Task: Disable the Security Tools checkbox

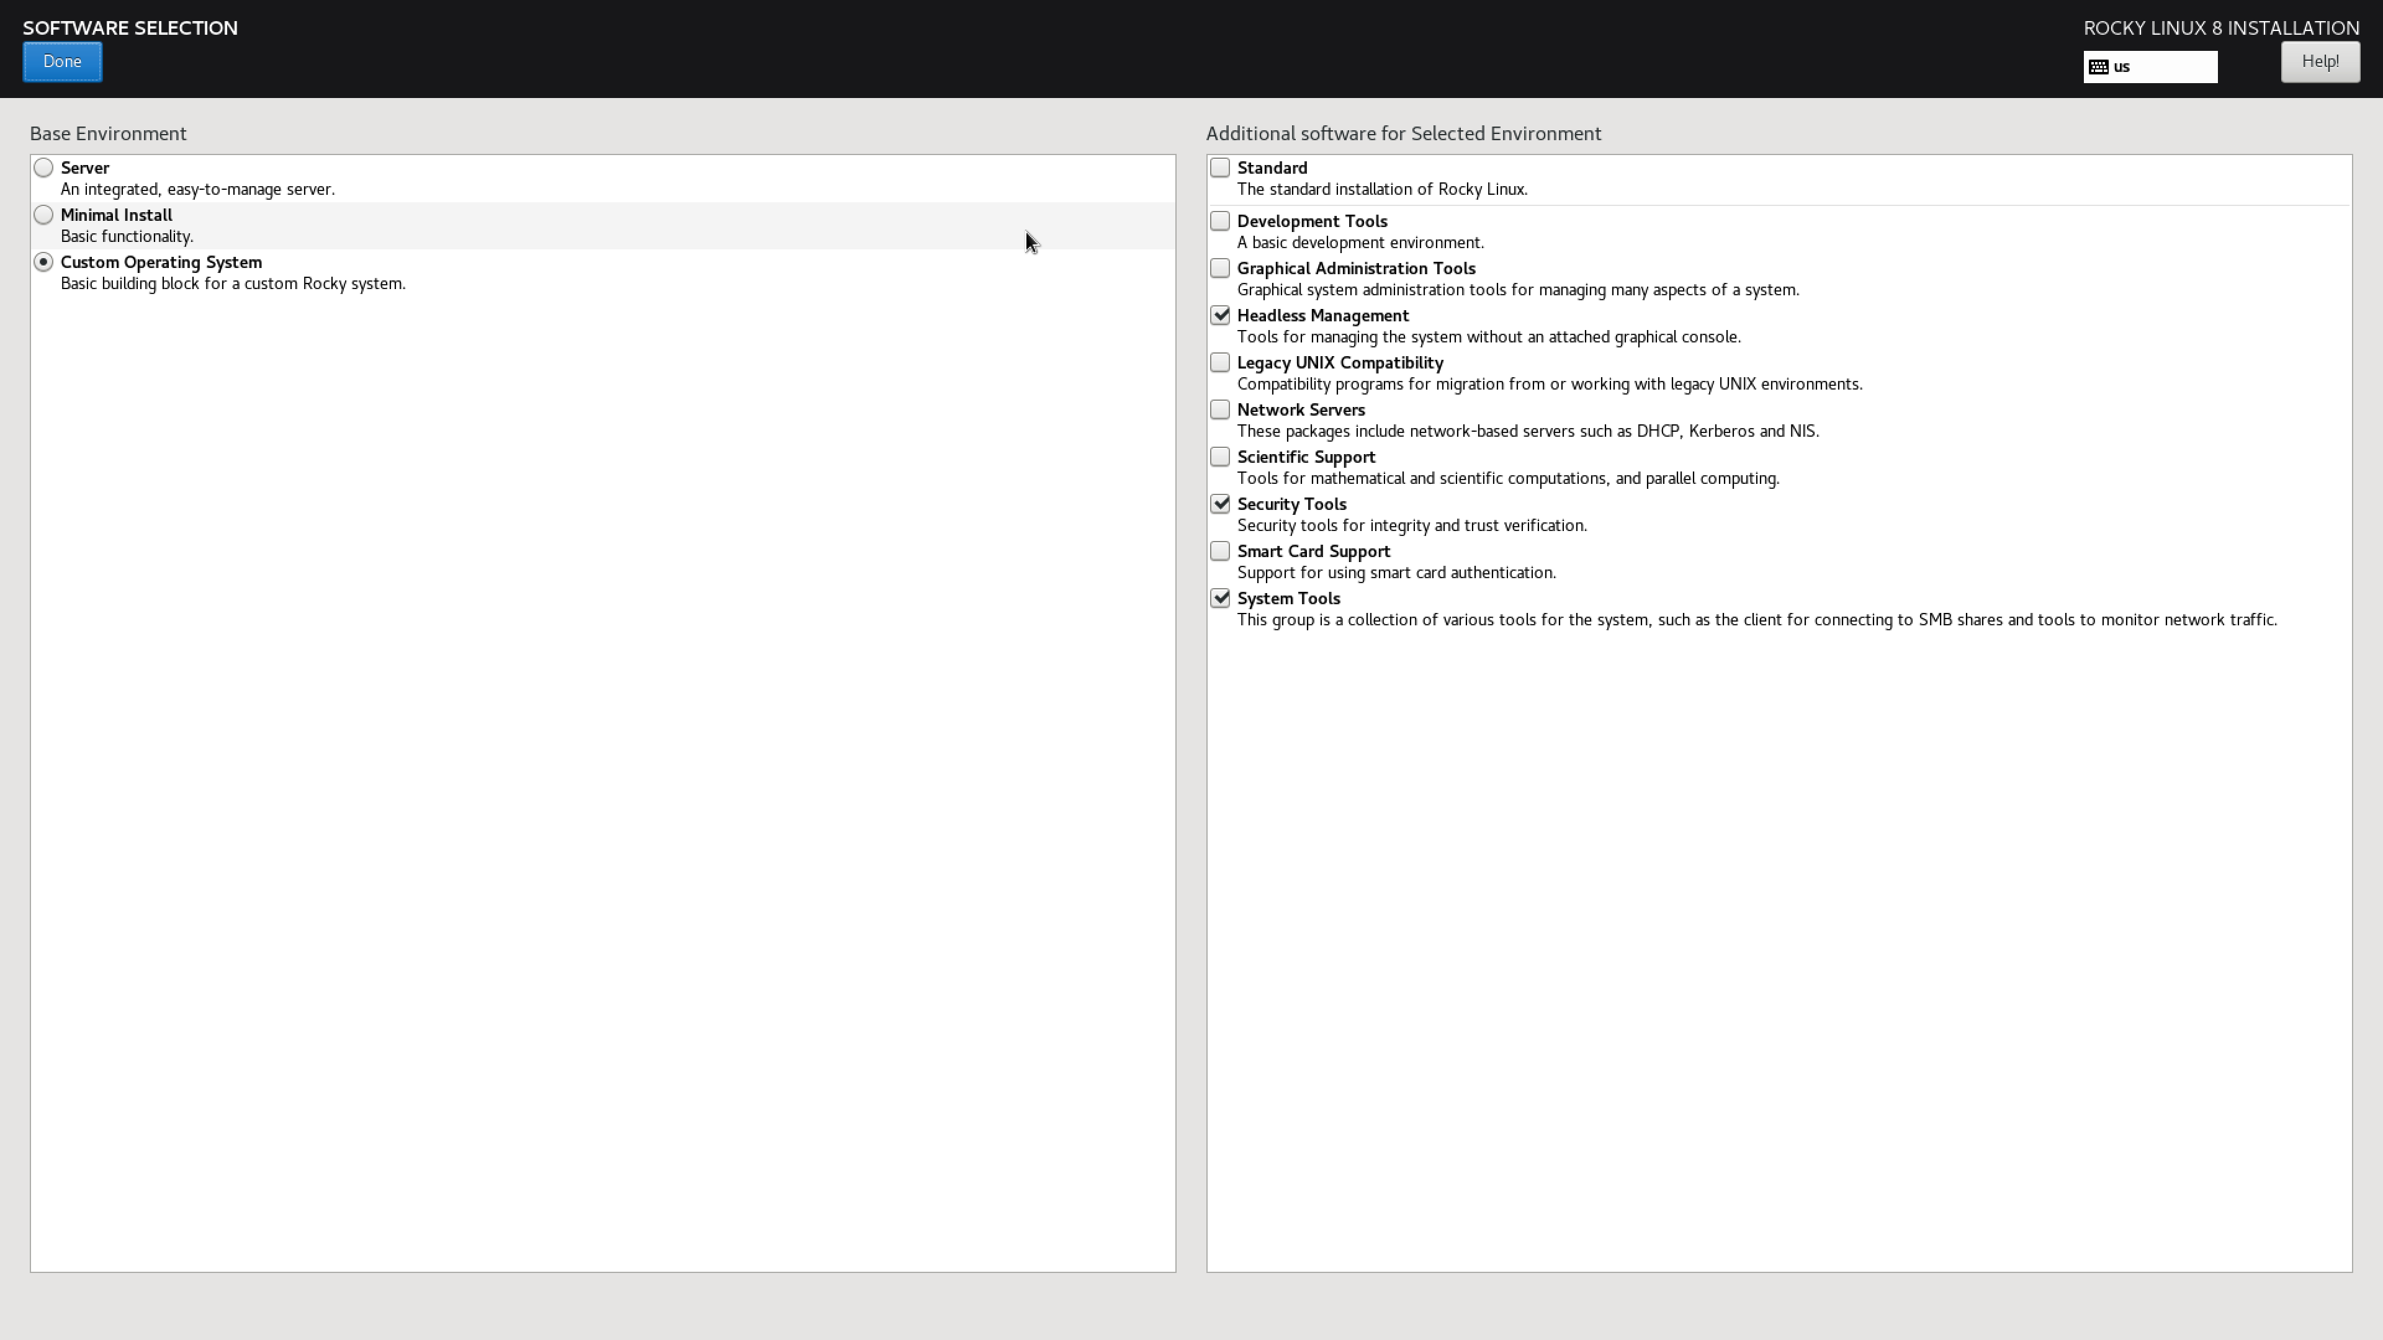Action: point(1220,504)
